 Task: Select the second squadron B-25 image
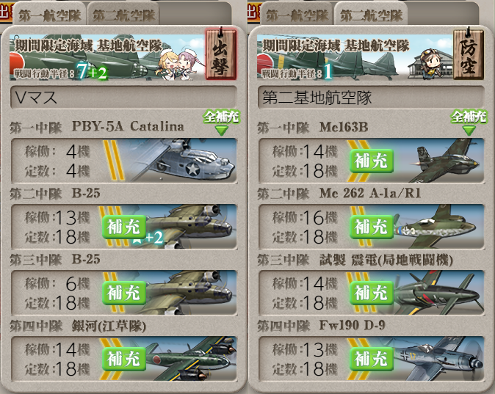coord(191,227)
